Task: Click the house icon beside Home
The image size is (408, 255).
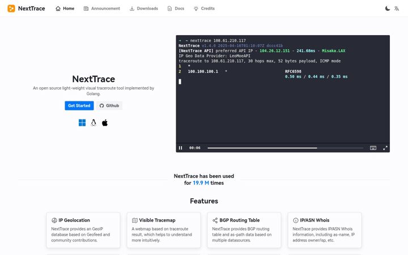Action: pos(58,8)
